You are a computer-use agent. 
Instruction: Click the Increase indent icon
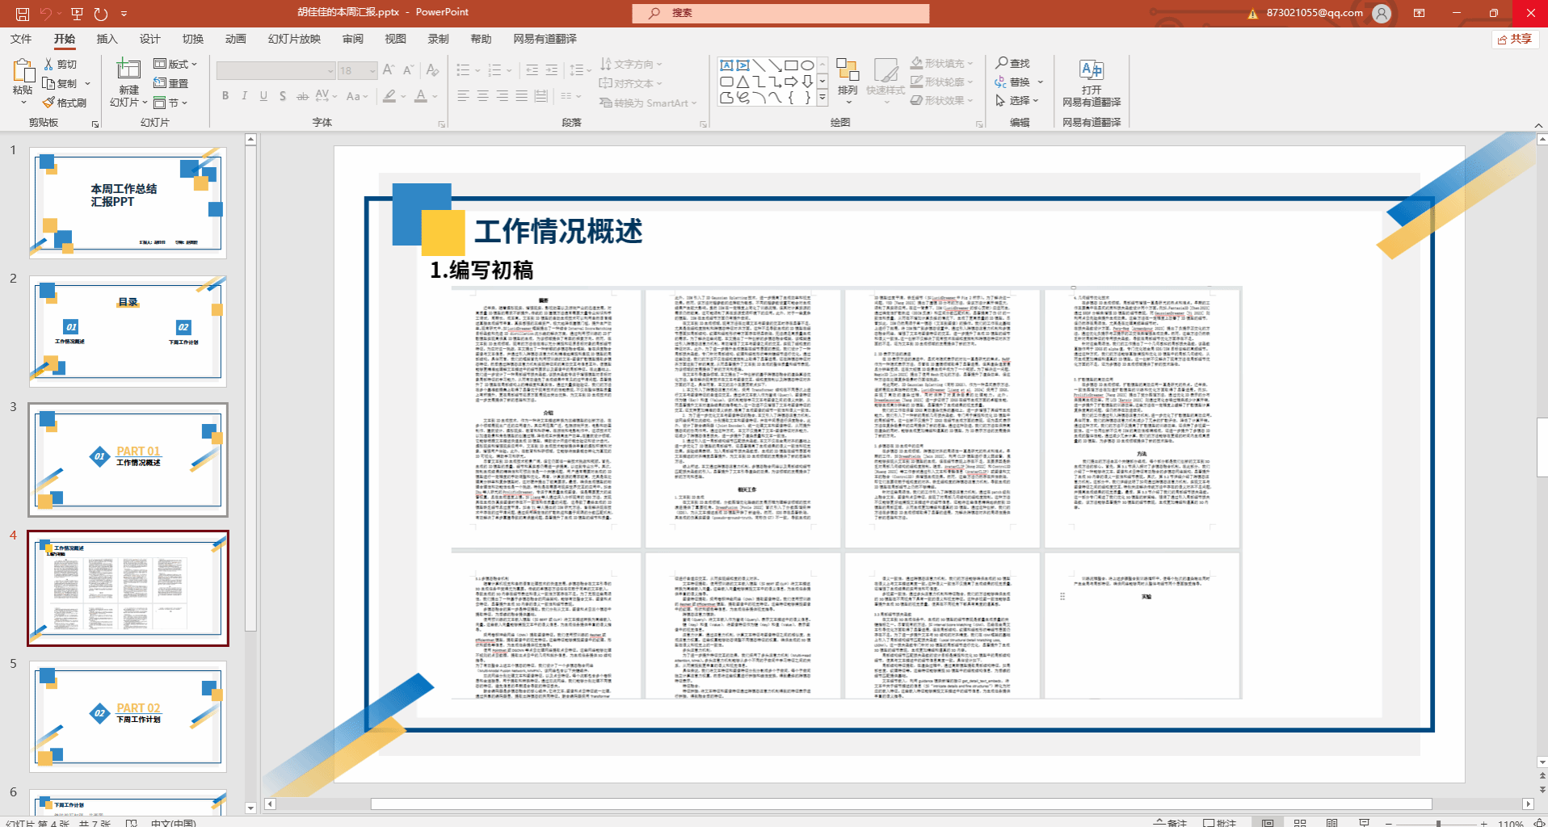tap(553, 70)
